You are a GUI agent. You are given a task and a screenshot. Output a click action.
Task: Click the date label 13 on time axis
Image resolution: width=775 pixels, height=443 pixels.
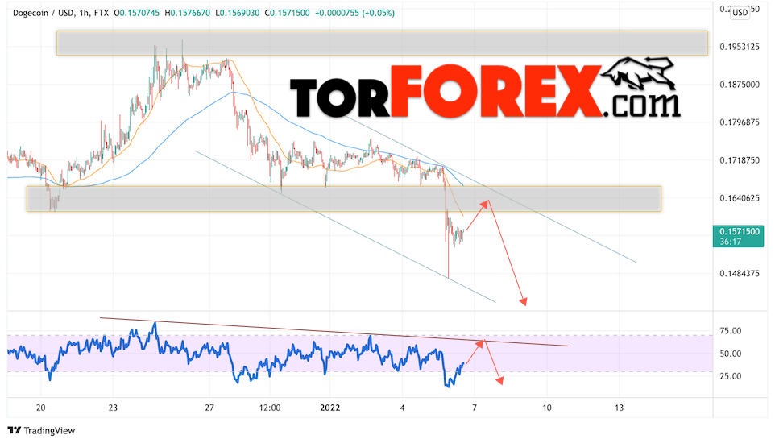[619, 408]
